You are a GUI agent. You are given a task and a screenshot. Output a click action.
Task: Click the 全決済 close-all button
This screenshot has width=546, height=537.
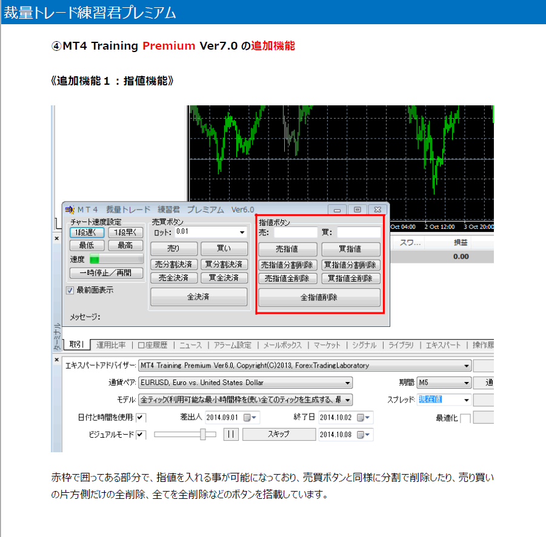(199, 297)
